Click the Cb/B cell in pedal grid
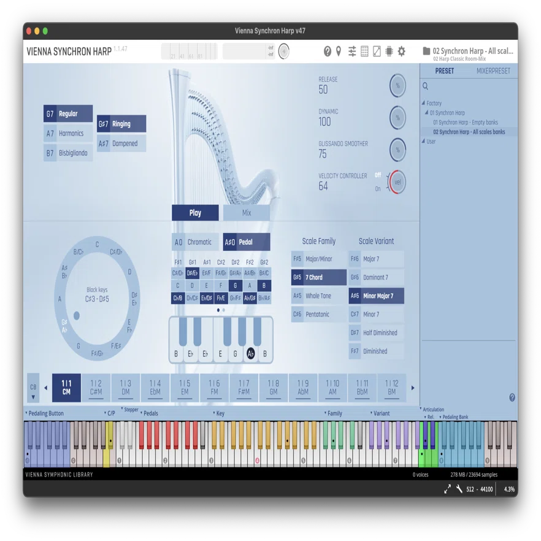The image size is (541, 541). tap(178, 298)
